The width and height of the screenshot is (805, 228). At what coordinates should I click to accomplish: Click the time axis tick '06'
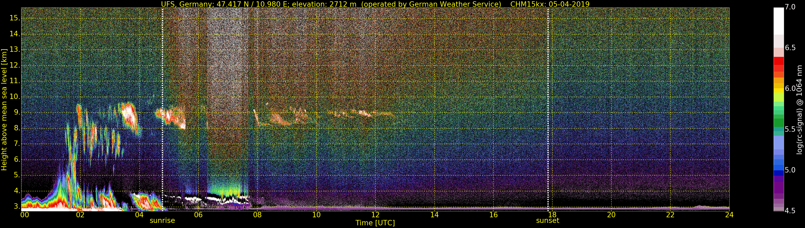coord(198,215)
